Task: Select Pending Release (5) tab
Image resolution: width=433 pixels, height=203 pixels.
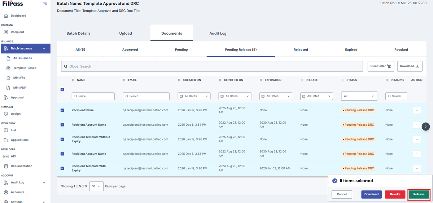Action: pyautogui.click(x=241, y=49)
